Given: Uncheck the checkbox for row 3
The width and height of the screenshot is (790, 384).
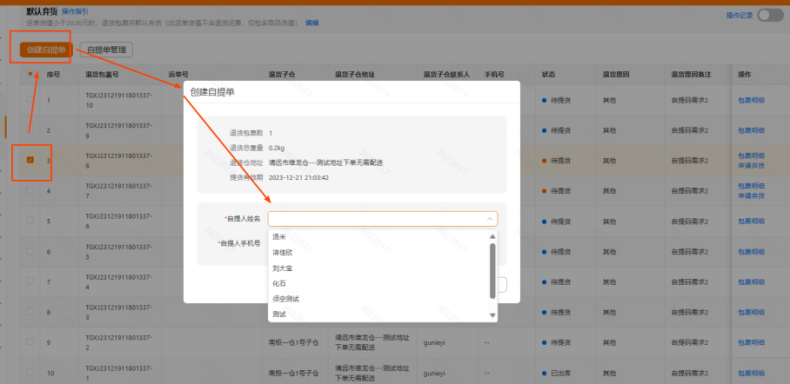Looking at the screenshot, I should click(x=30, y=161).
